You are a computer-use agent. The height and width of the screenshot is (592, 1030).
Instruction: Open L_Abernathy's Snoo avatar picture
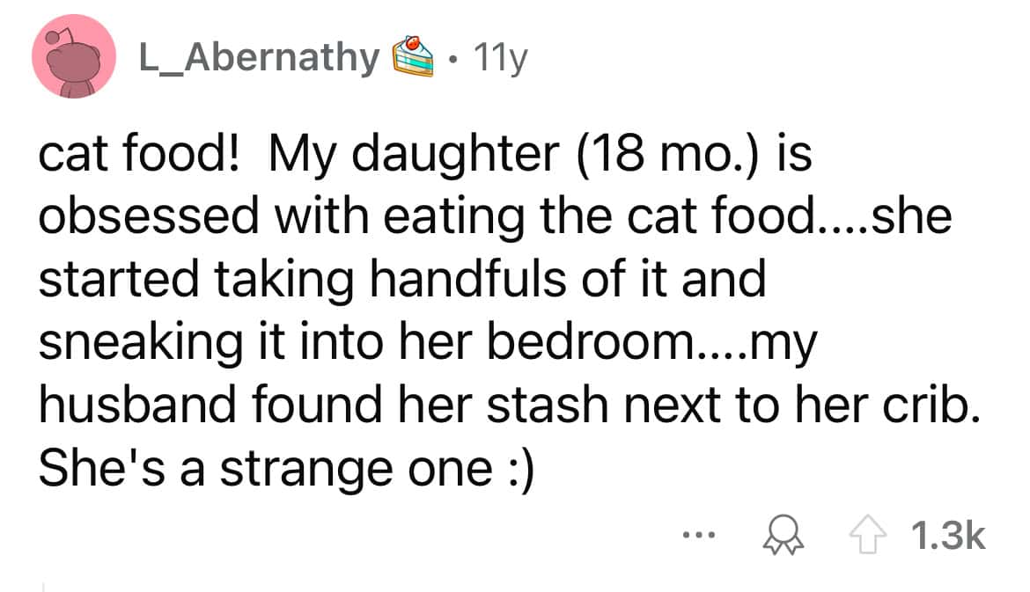point(74,60)
